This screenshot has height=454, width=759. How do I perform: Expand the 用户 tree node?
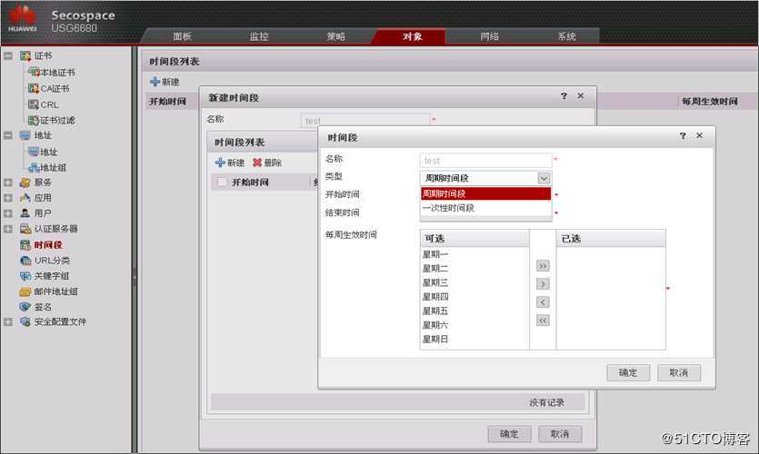tap(8, 213)
